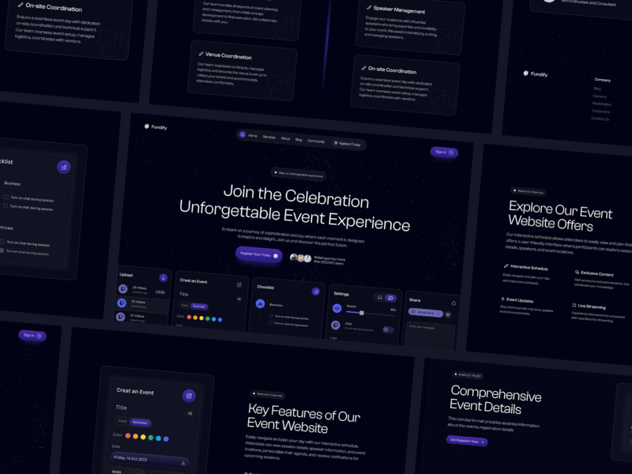This screenshot has width=632, height=474.
Task: Click the Exclusive Content feature icon
Action: pos(577,272)
